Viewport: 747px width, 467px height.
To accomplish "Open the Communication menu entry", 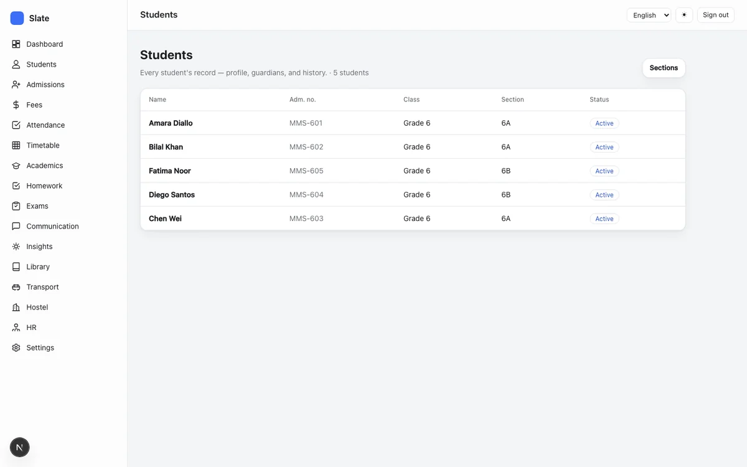I will 52,226.
